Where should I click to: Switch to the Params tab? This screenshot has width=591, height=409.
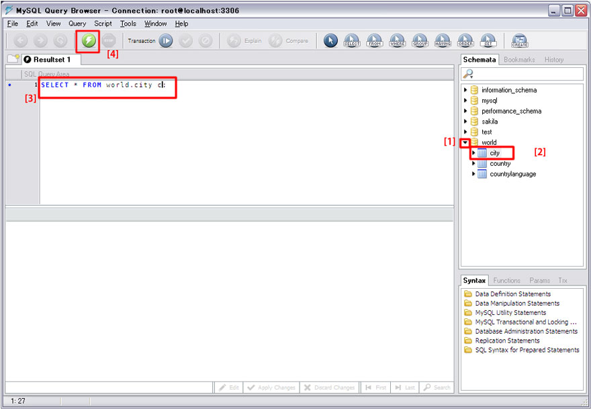point(539,281)
